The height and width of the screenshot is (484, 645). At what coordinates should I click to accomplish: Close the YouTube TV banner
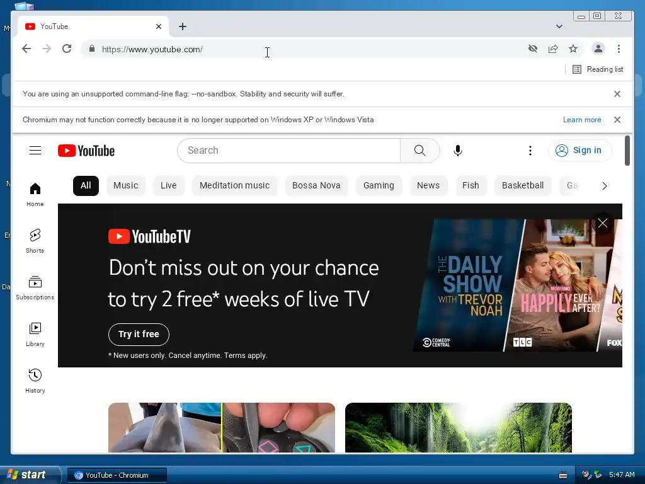pos(603,223)
